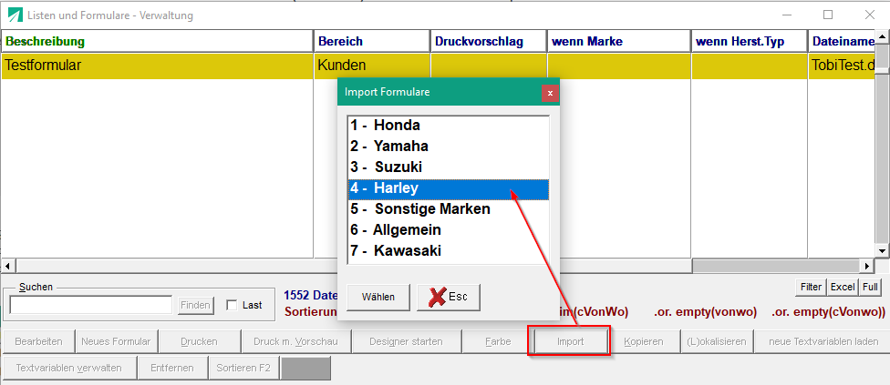890x385 pixels.
Task: Click the Kopieren button
Action: pos(644,342)
